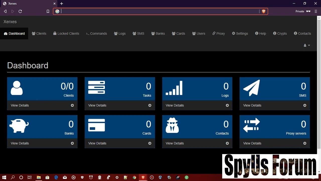Screen dimensions: 321x181
Task: Switch to the Settings navigation tab
Action: (240, 33)
